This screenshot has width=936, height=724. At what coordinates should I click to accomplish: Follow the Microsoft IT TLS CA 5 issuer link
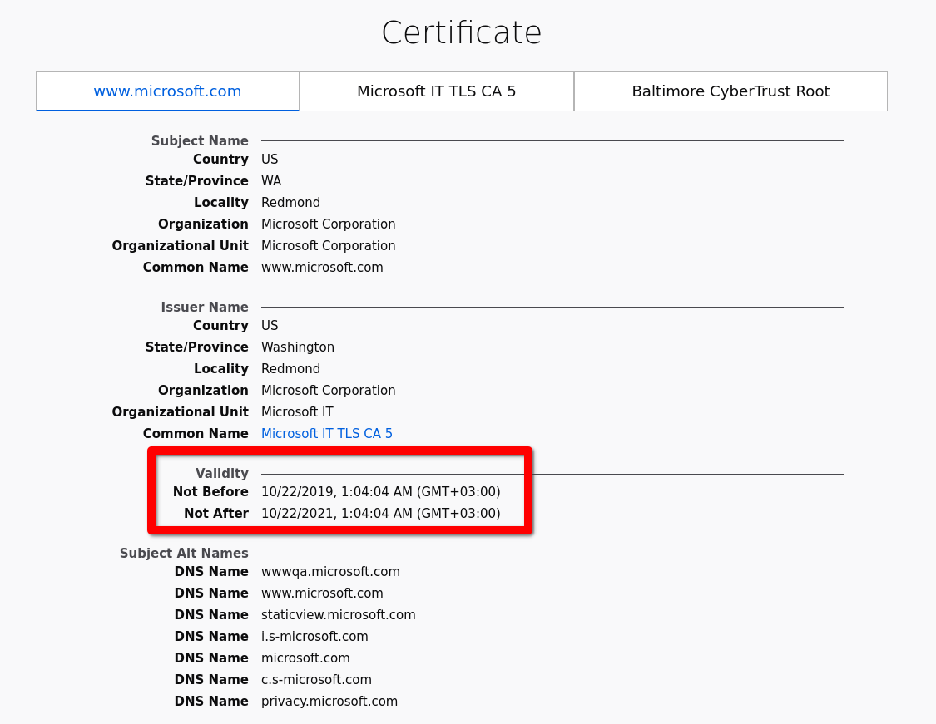click(326, 434)
